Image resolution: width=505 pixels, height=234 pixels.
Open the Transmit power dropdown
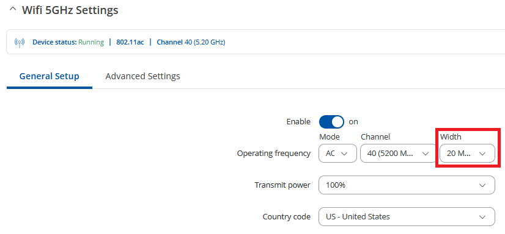407,185
